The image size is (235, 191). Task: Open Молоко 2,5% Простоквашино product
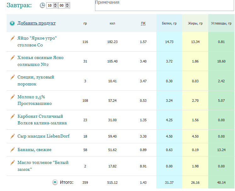tap(35, 100)
